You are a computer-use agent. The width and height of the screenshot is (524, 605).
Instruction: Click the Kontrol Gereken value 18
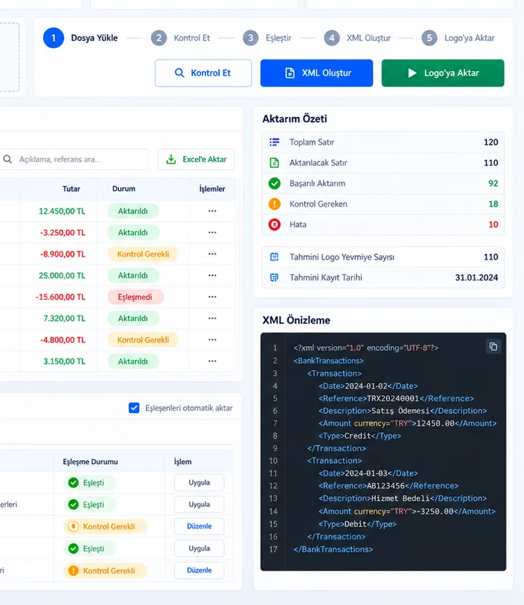click(x=493, y=204)
